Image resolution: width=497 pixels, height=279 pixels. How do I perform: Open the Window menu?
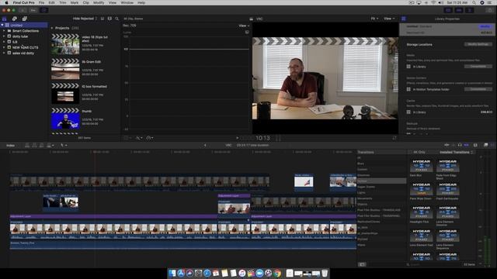coord(127,2)
